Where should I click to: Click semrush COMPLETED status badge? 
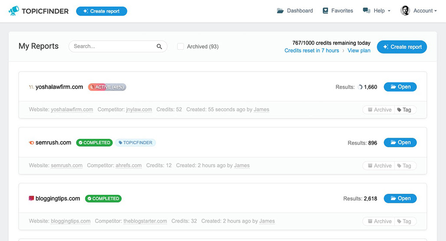pyautogui.click(x=95, y=143)
